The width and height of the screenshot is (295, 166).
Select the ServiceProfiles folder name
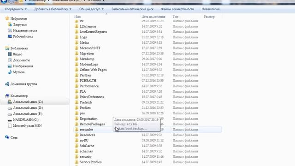[x=90, y=162]
